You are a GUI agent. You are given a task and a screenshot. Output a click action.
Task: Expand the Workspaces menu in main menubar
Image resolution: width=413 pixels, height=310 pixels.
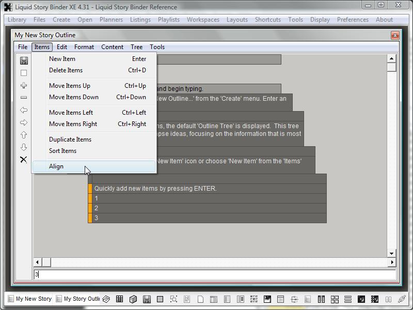(x=203, y=20)
